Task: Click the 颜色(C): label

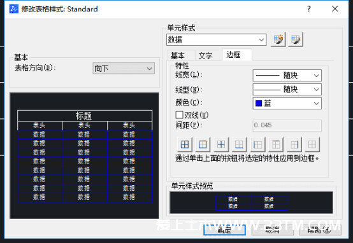Action: pyautogui.click(x=189, y=102)
